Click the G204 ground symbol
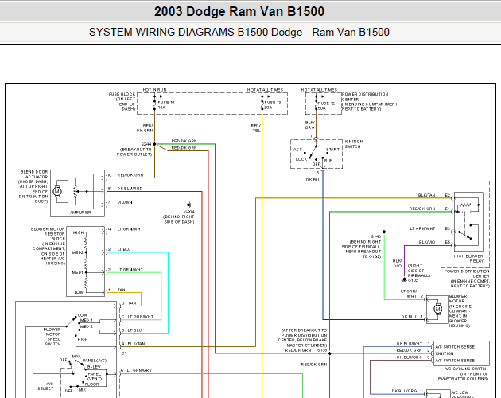 tap(189, 205)
